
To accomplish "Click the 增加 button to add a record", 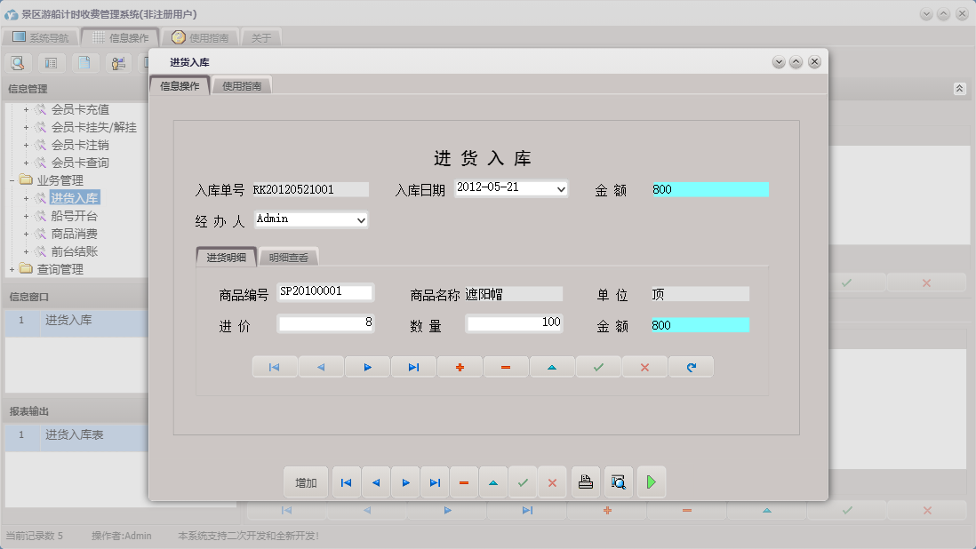I will tap(305, 481).
